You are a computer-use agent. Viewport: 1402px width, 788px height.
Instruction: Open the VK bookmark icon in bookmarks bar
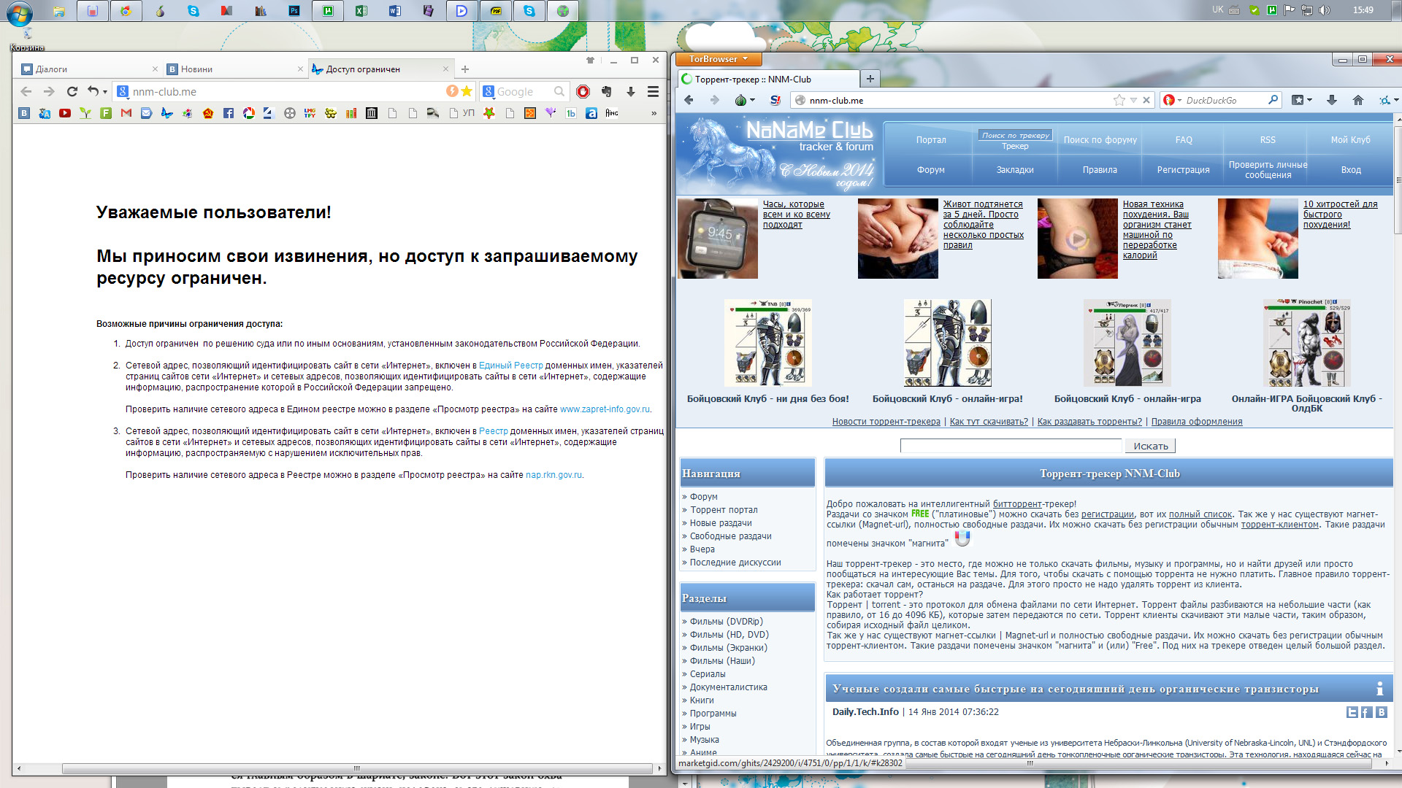24,113
